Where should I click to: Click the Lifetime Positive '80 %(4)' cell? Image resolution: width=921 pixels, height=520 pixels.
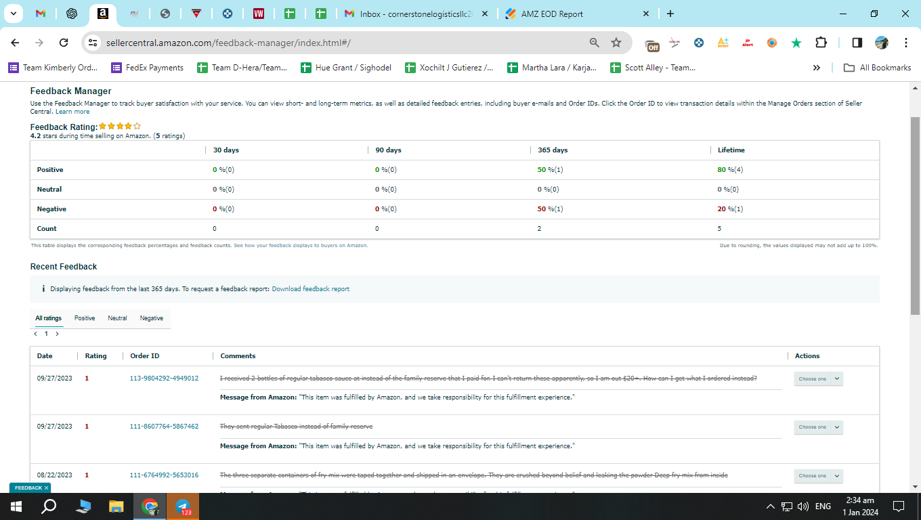click(x=730, y=170)
